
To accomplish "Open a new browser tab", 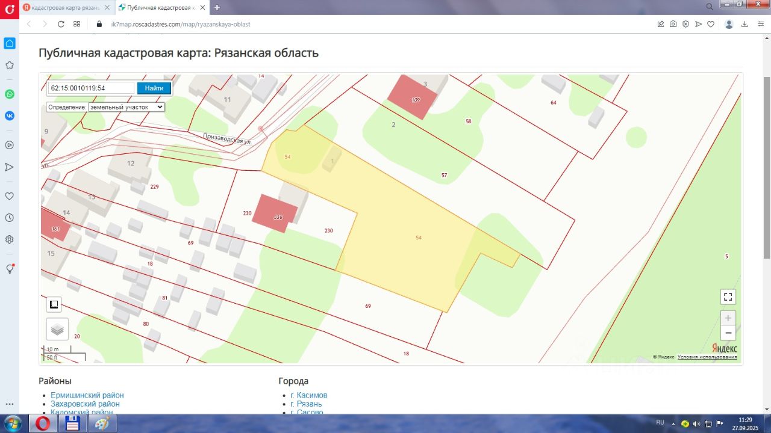I will [x=217, y=7].
